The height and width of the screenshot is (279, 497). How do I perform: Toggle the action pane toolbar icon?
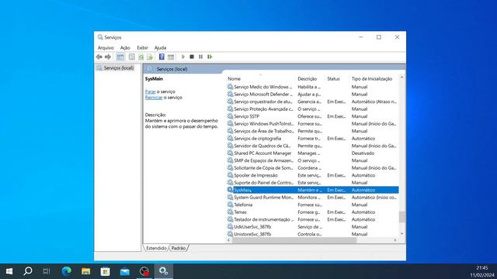pos(171,57)
